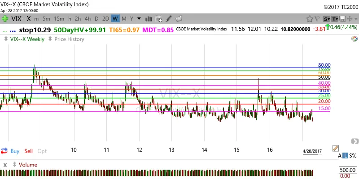Image resolution: width=359 pixels, height=179 pixels.
Task: Switch to the 5m timeframe
Action: coord(46,19)
